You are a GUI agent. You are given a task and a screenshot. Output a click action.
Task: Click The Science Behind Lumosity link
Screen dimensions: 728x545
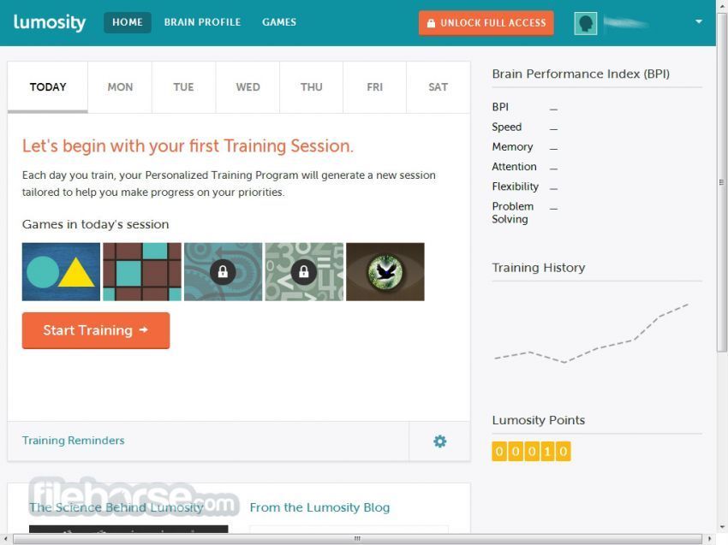[x=116, y=507]
